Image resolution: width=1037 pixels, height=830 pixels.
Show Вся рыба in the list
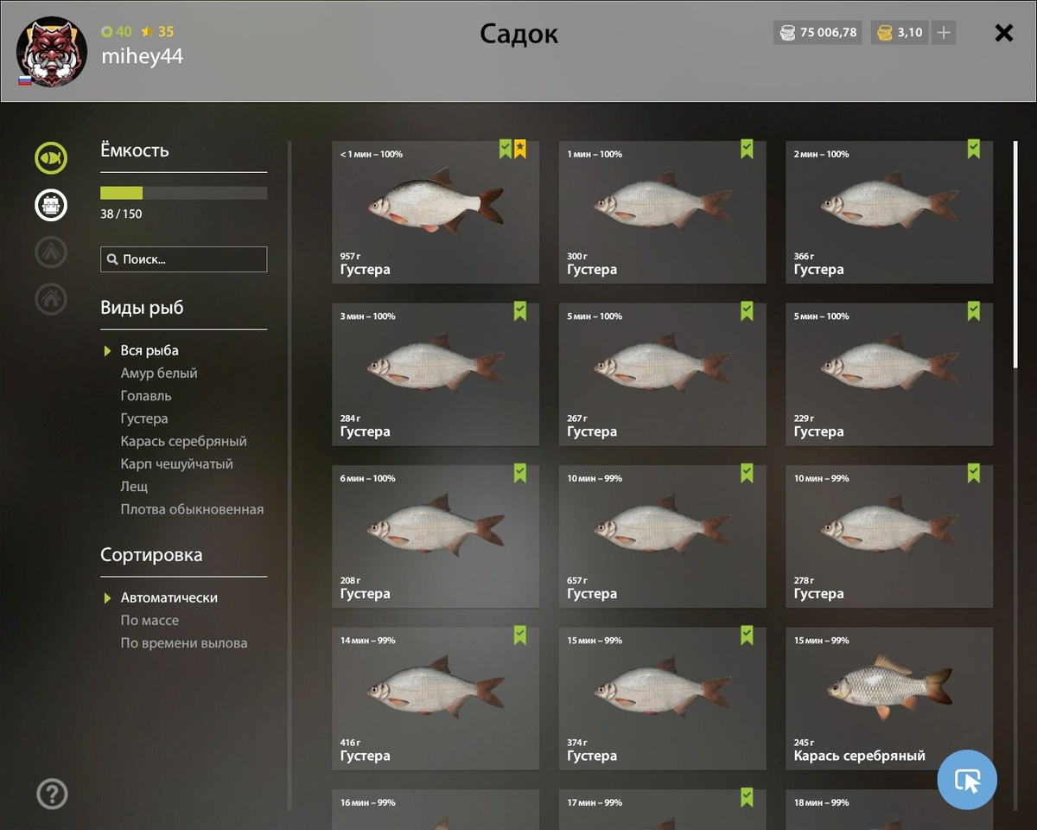[150, 350]
